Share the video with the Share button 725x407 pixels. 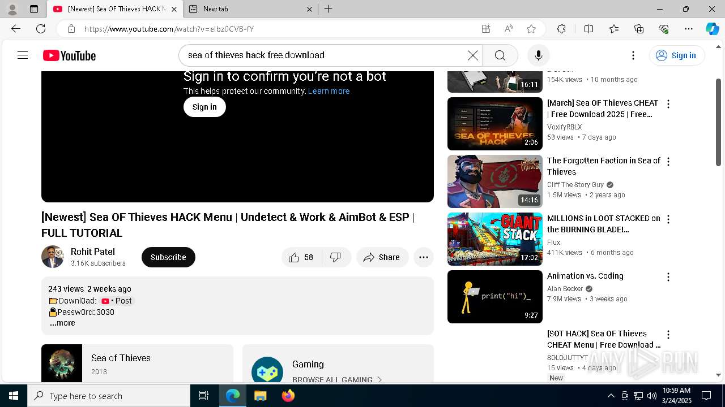tap(382, 257)
